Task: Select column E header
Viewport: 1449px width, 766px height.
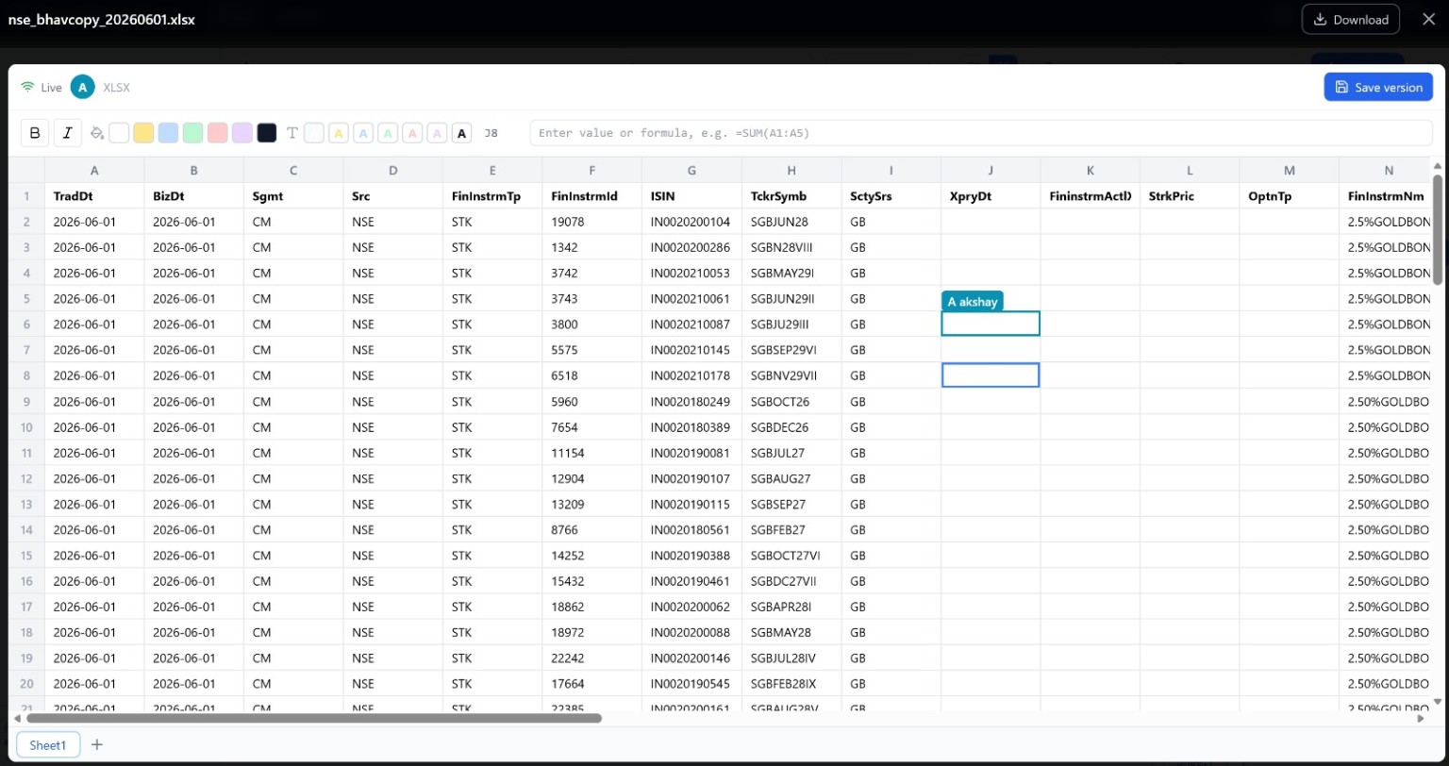Action: (492, 170)
